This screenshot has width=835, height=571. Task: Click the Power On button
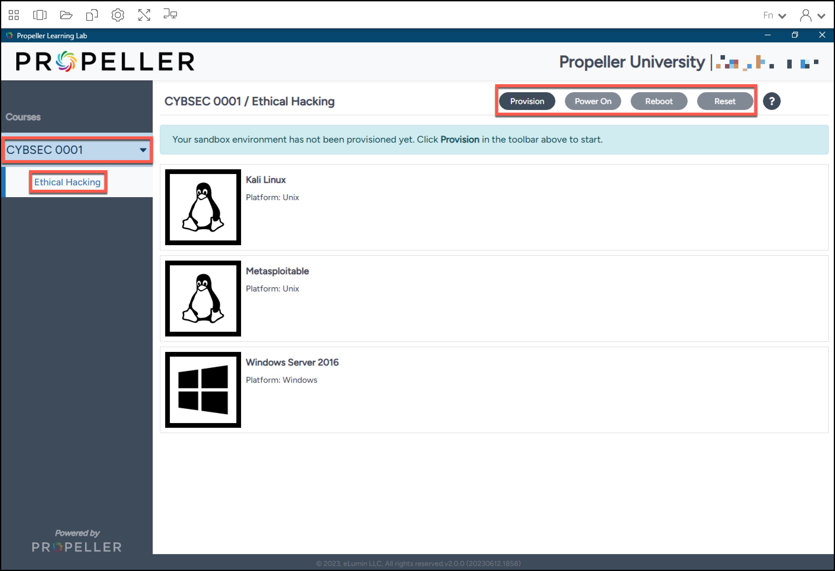(593, 101)
